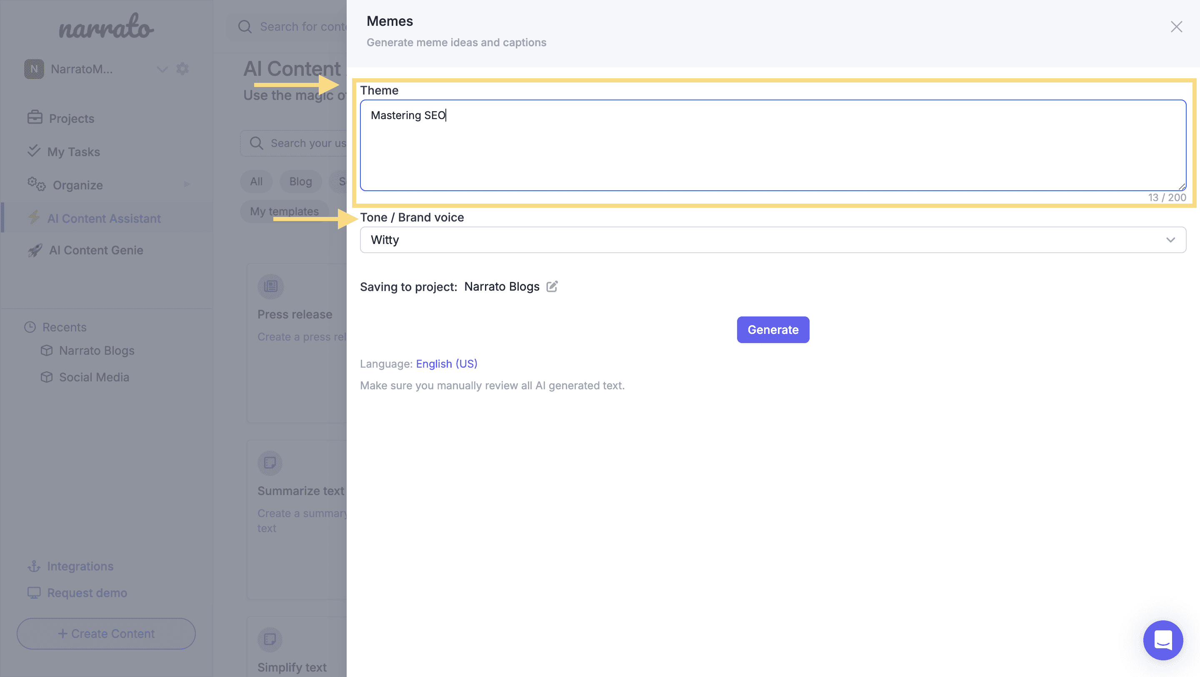Click the Social Media cube icon
This screenshot has width=1200, height=677.
(47, 377)
